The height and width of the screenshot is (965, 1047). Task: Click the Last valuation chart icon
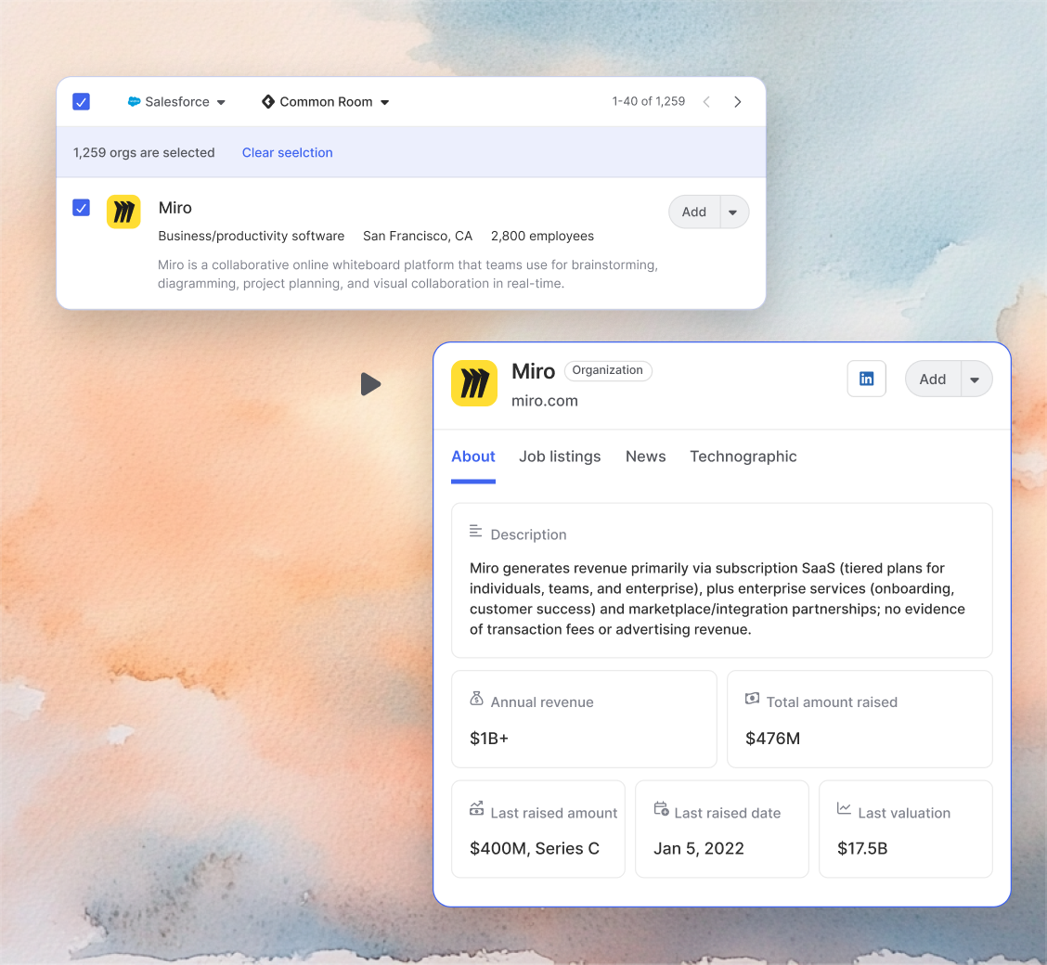844,808
